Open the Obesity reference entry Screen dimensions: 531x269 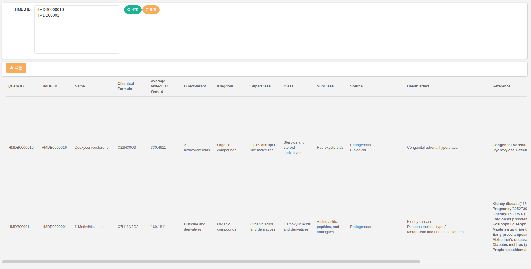(499, 214)
